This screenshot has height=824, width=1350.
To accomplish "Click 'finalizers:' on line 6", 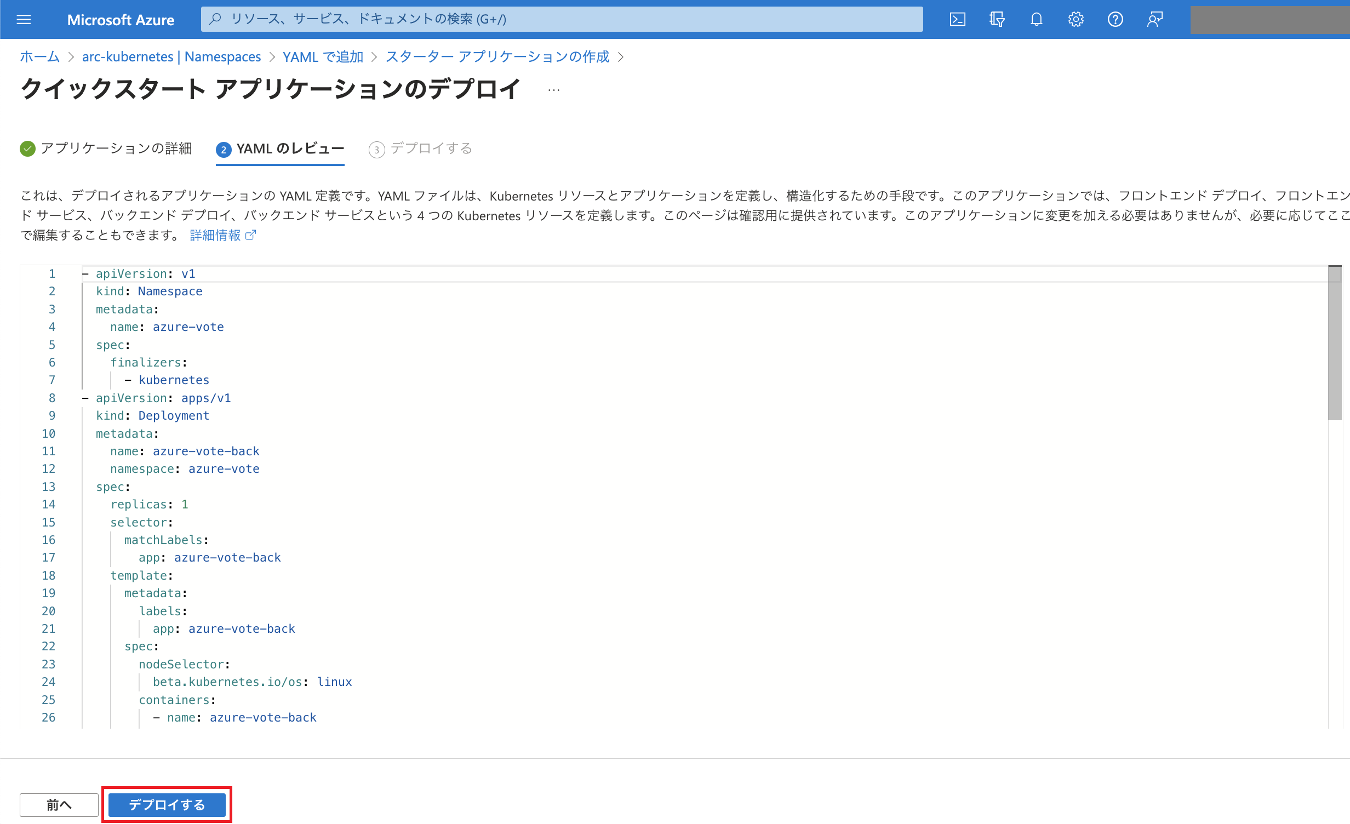I will (149, 363).
